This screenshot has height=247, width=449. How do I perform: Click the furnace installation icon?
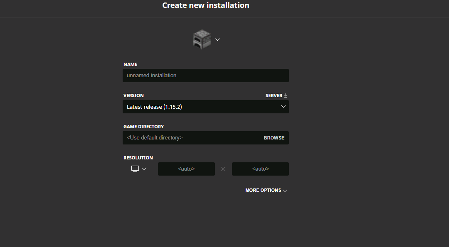click(x=202, y=39)
